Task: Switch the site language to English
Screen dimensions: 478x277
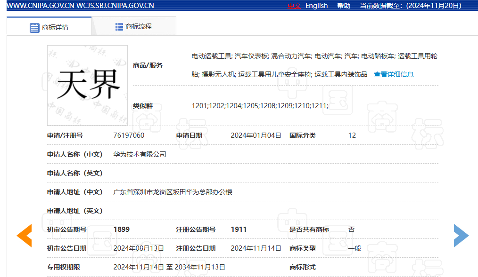Action: (316, 6)
